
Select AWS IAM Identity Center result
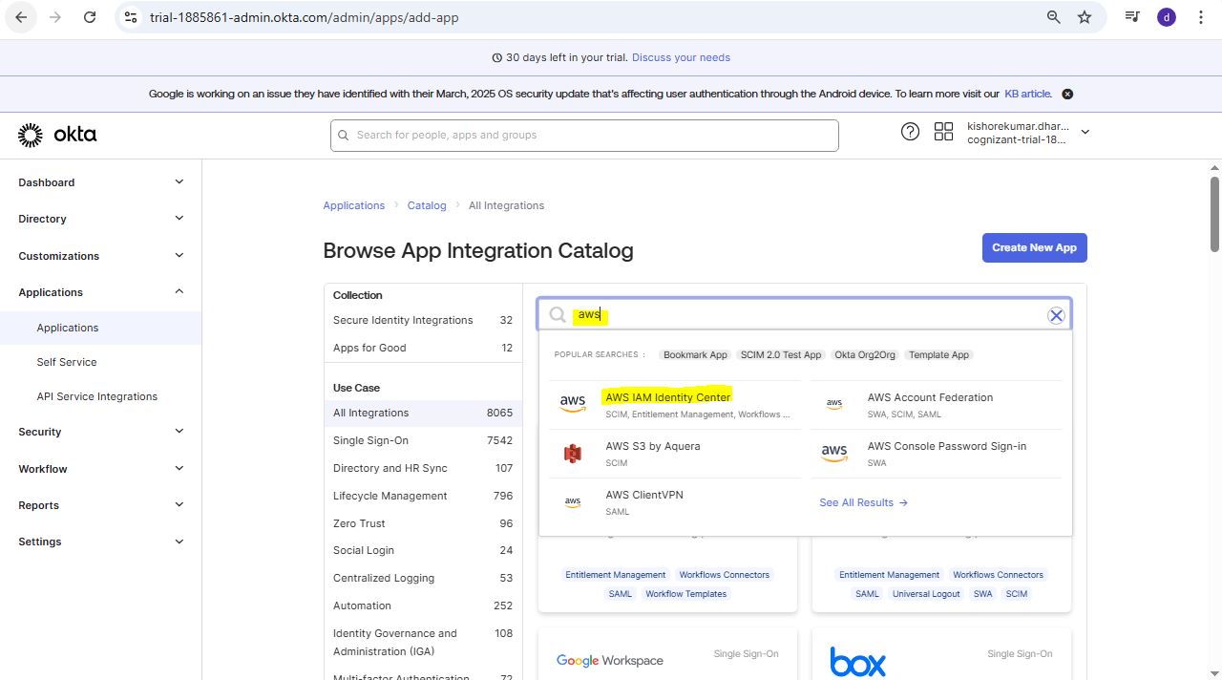point(667,397)
